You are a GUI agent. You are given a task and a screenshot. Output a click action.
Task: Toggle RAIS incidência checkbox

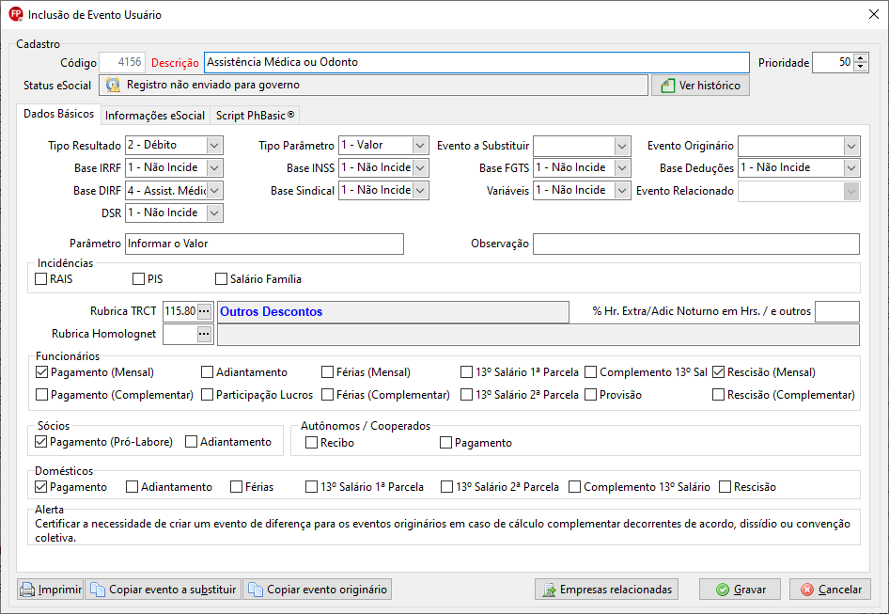tap(40, 278)
